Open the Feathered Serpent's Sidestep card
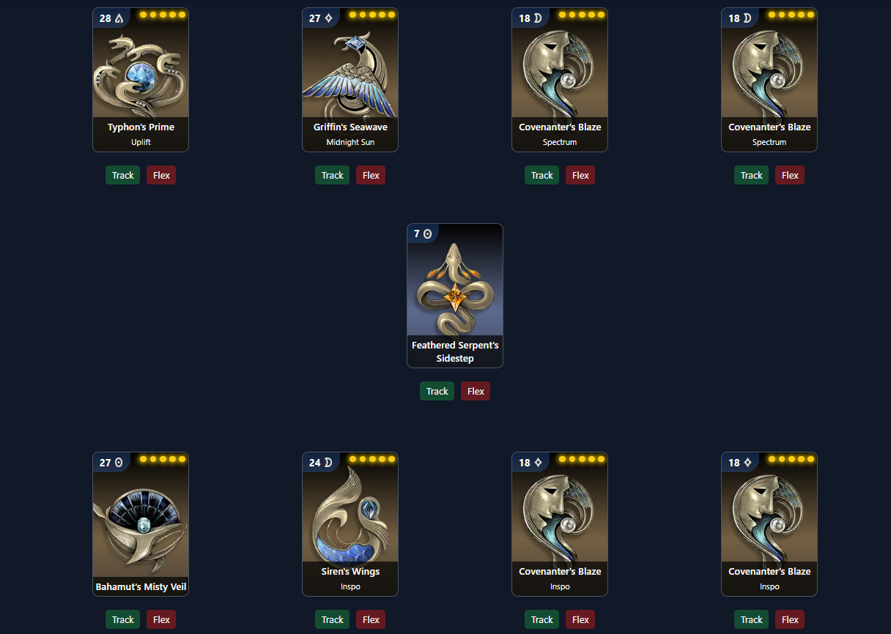The image size is (891, 634). [x=455, y=296]
